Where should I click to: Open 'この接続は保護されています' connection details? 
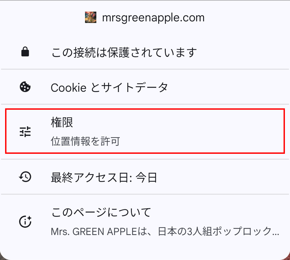pos(124,52)
